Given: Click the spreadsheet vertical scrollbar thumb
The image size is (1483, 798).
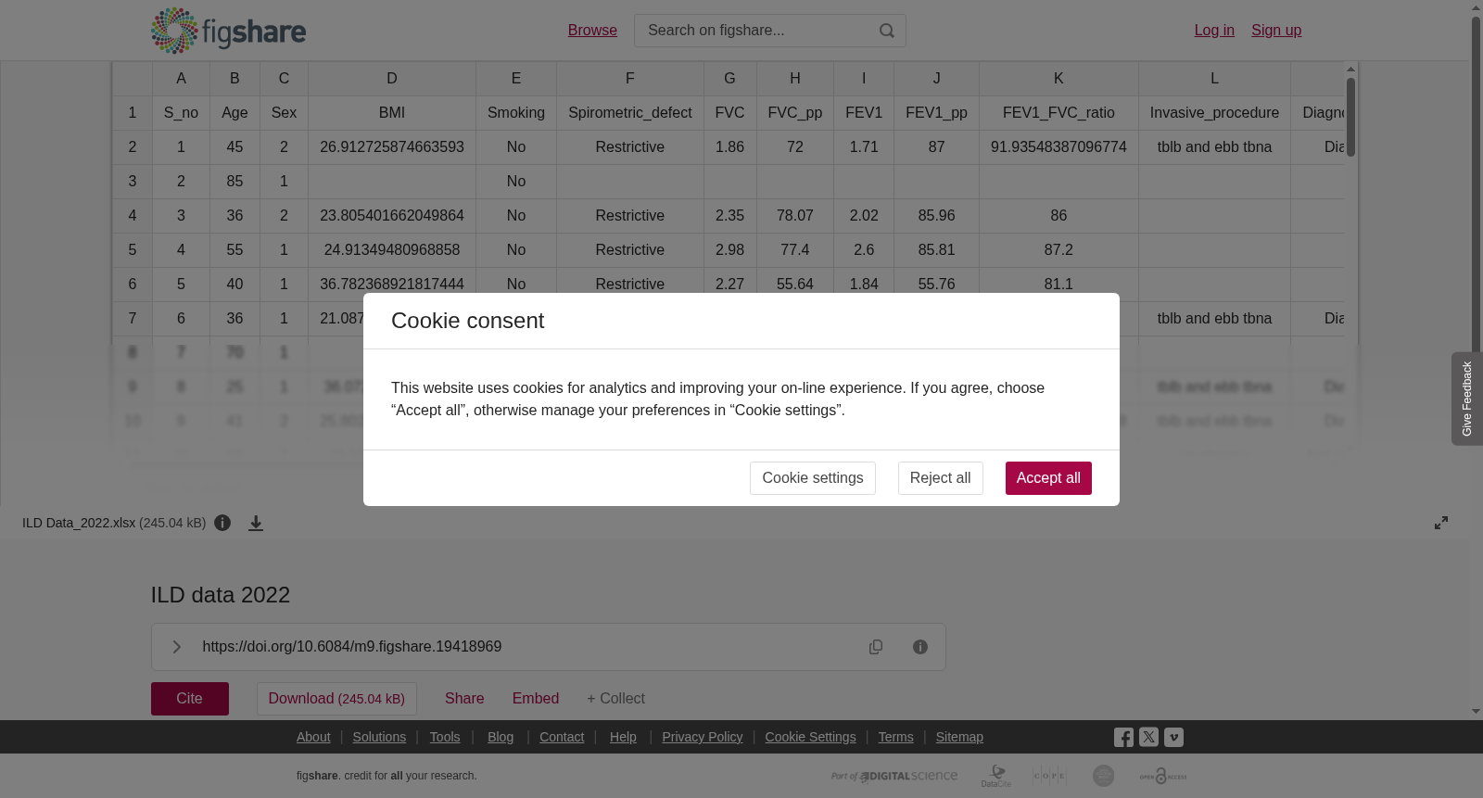Looking at the screenshot, I should 1351,117.
